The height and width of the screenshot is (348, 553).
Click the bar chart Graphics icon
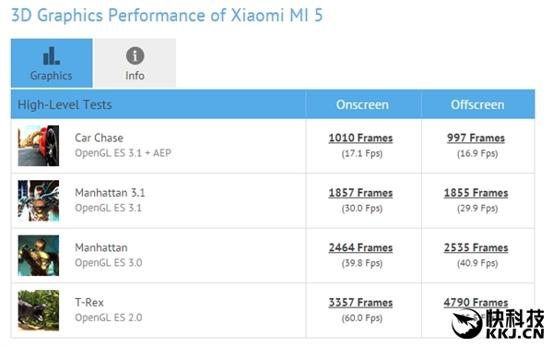pos(52,55)
